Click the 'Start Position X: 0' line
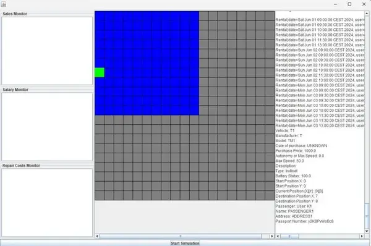Screen dimensions: 371x246 [291, 181]
